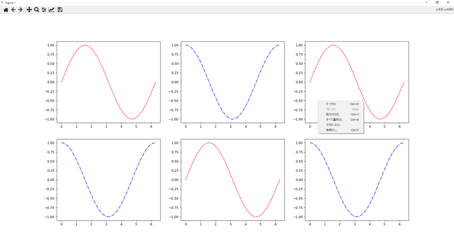Go back to previous view arrow

tap(13, 10)
